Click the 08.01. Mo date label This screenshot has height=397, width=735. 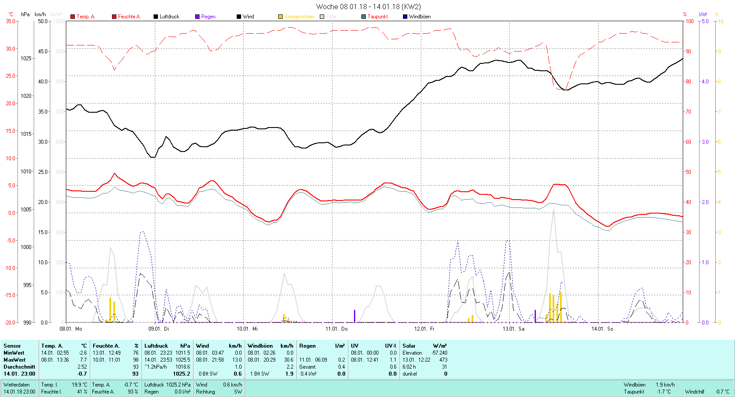pyautogui.click(x=71, y=328)
